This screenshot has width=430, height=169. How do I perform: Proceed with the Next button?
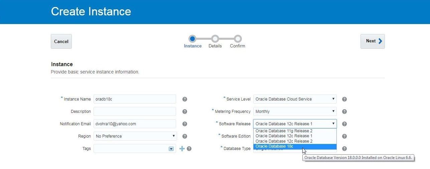click(373, 41)
